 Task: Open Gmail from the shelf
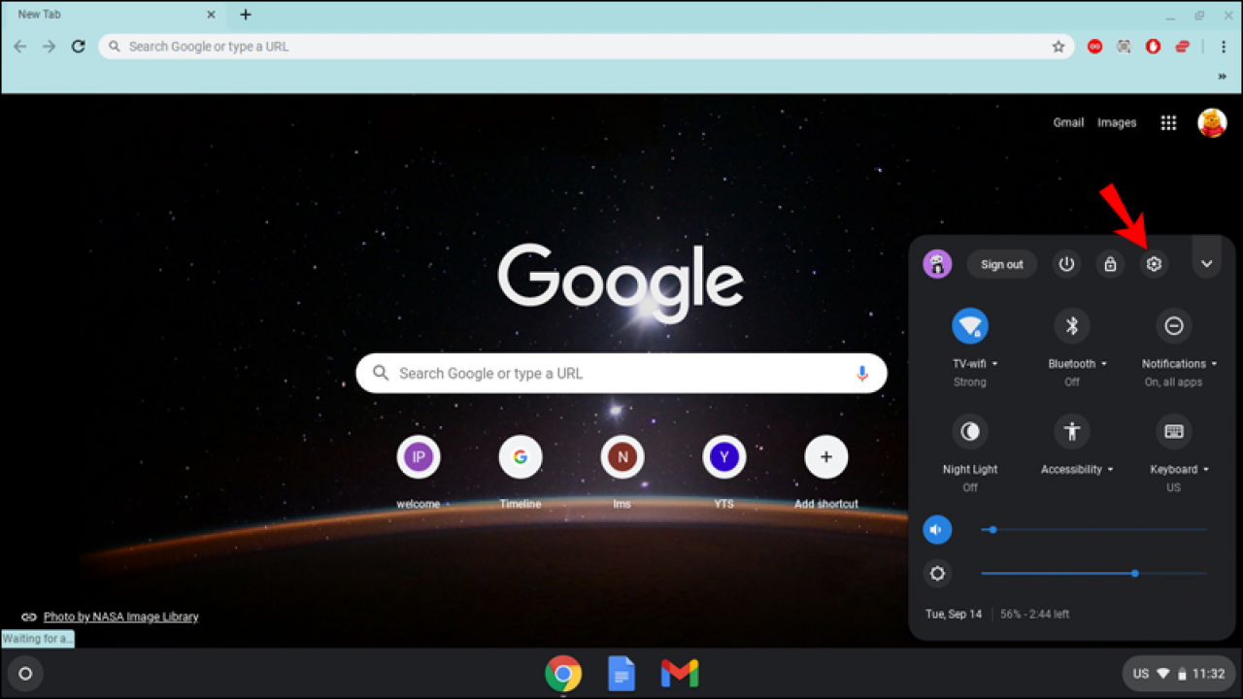(679, 673)
